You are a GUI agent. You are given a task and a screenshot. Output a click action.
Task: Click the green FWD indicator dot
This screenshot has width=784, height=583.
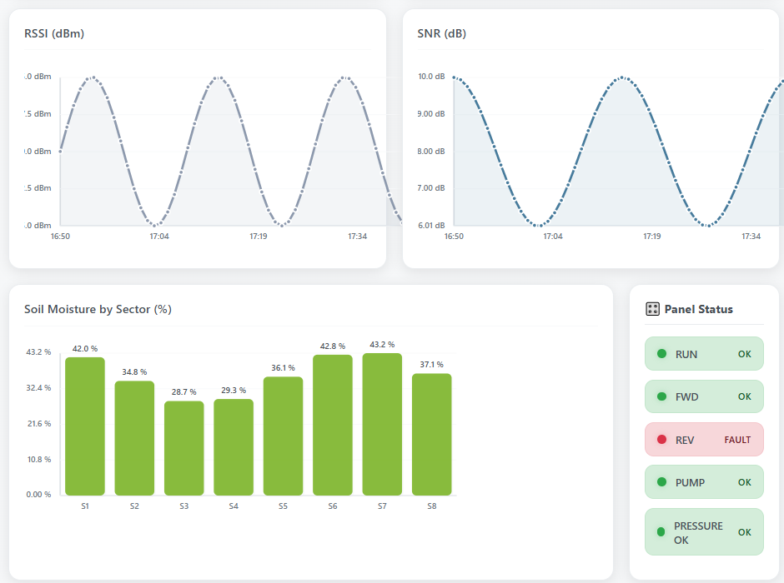(x=662, y=396)
